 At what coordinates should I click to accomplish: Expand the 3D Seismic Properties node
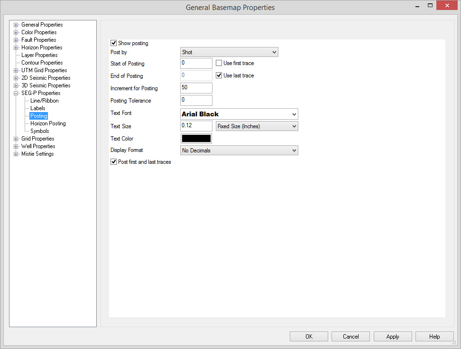[x=16, y=85]
